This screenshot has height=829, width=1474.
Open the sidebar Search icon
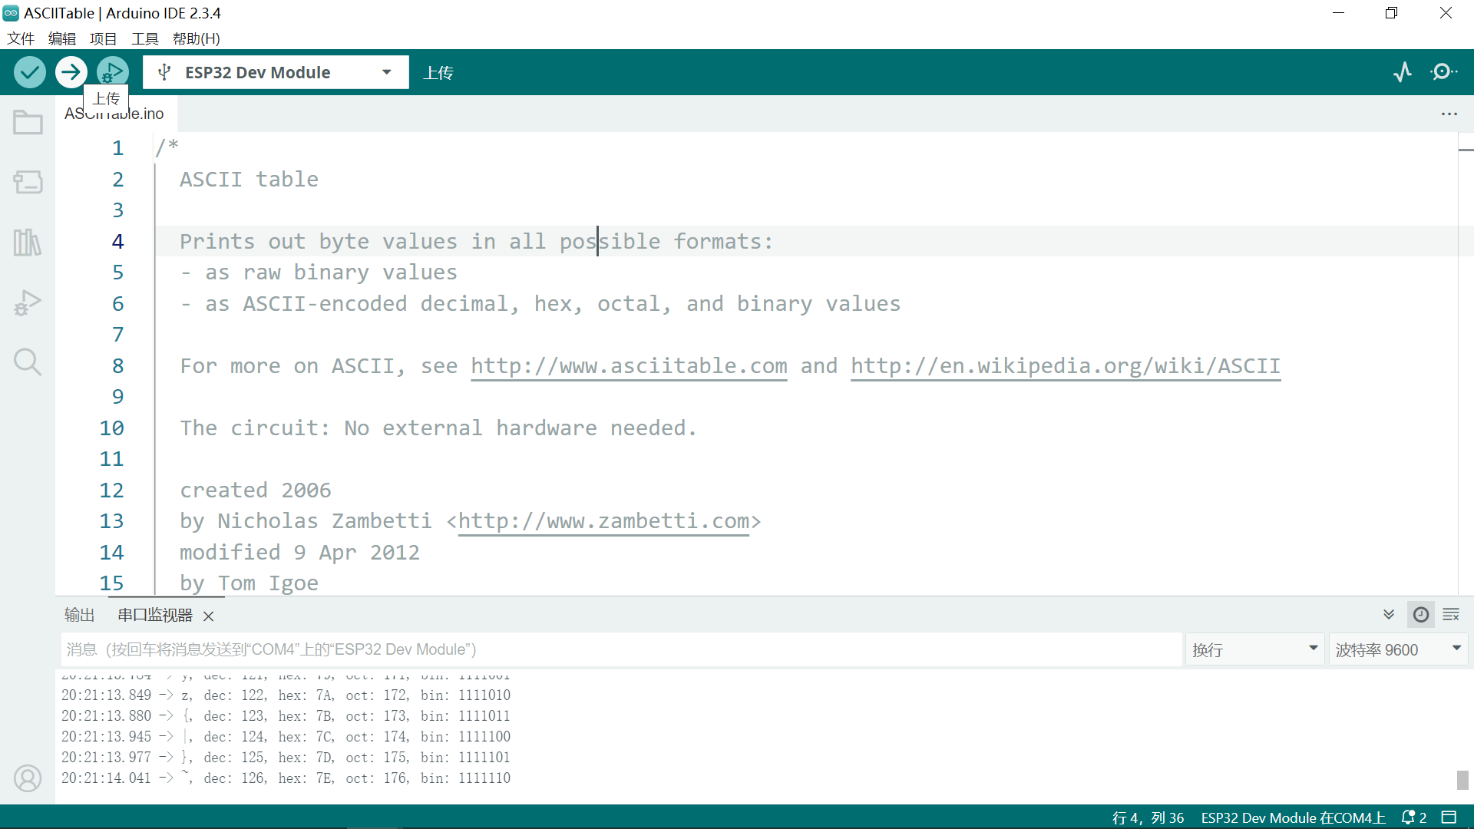28,362
